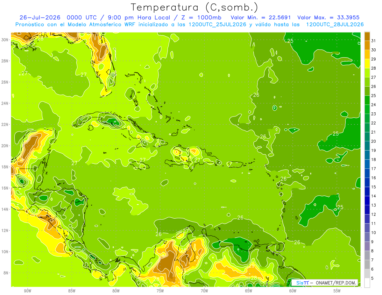Select the date text "26-Jul-2026"
The height and width of the screenshot is (295, 382).
coord(40,18)
